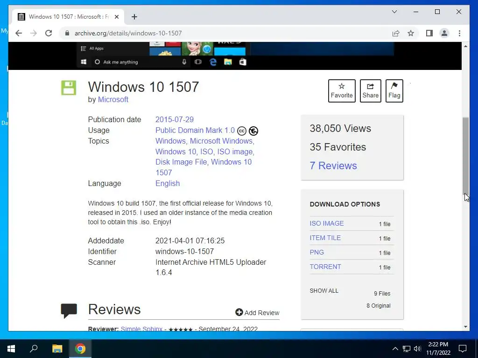The height and width of the screenshot is (358, 478).
Task: Open the Chrome three-dot menu
Action: tap(459, 33)
